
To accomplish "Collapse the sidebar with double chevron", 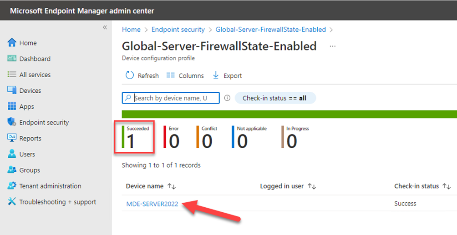I will click(x=105, y=27).
